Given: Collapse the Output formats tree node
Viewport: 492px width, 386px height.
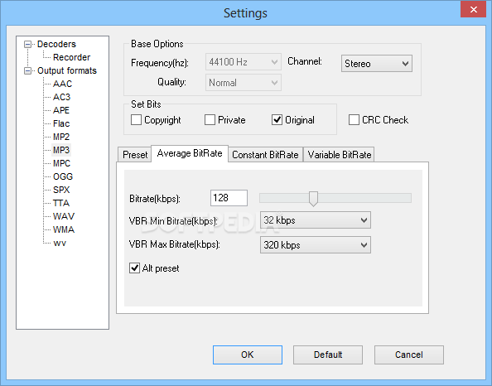Looking at the screenshot, I should click(x=28, y=71).
